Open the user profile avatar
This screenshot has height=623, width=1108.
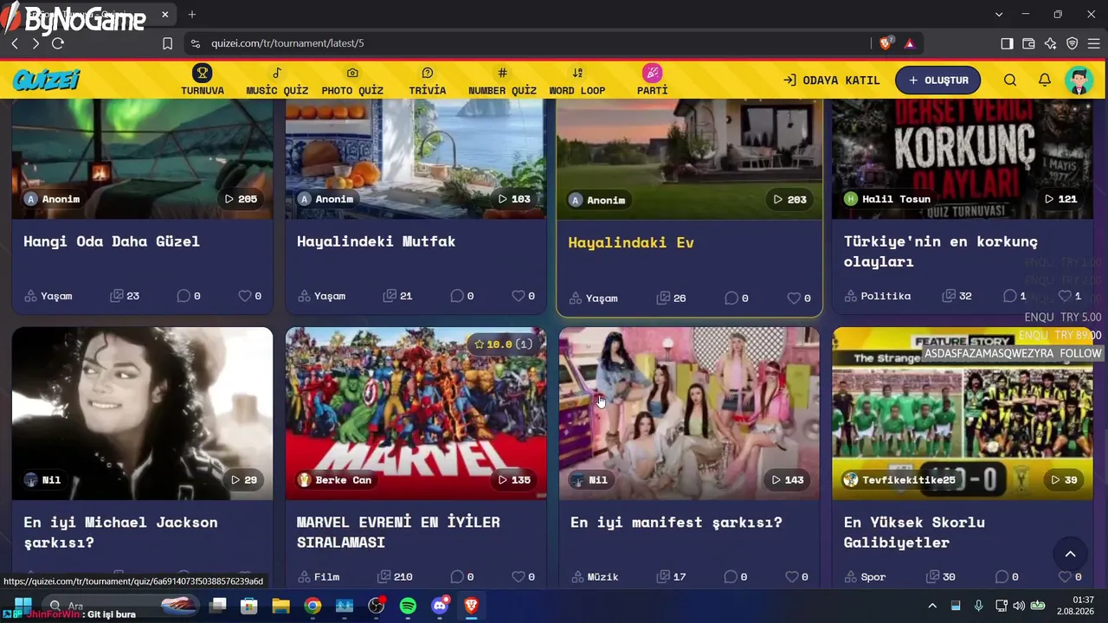coord(1079,80)
